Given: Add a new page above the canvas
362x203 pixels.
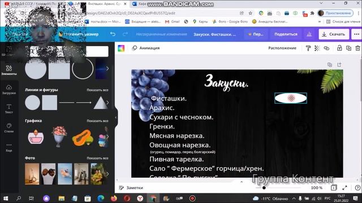Looking at the screenshot, I should [339, 65].
